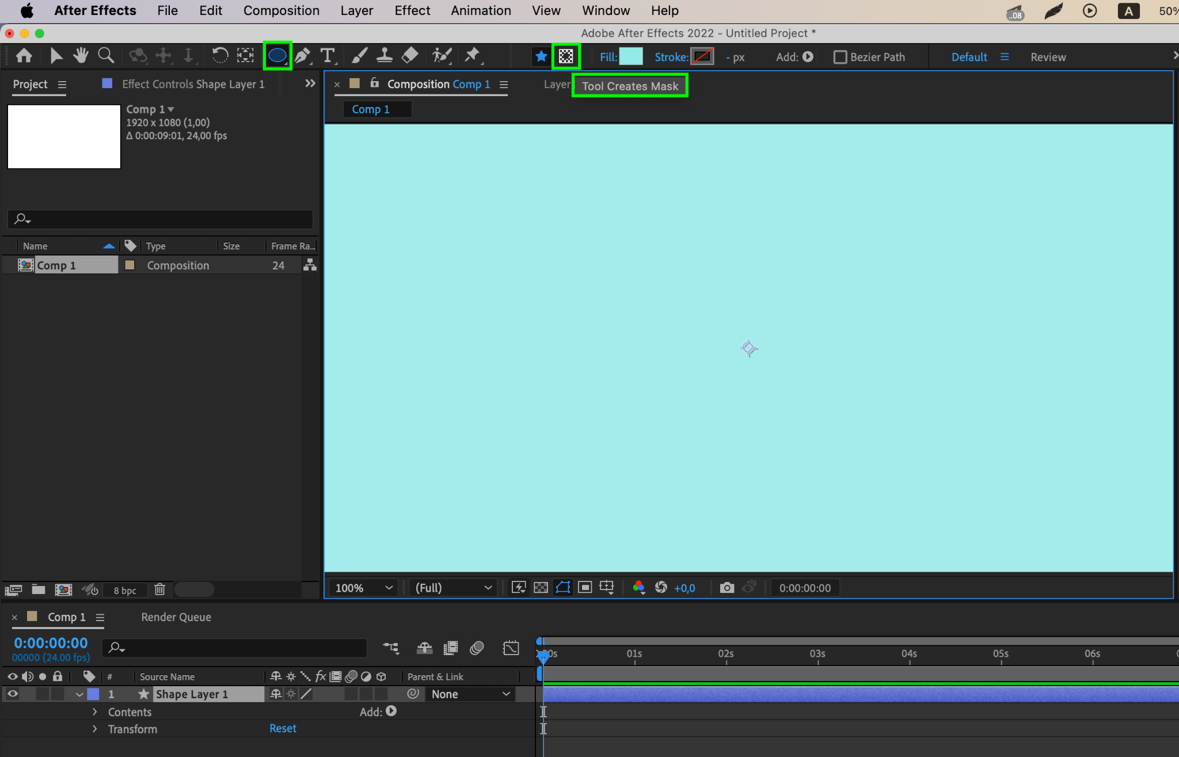Choose the Type tool
Image resolution: width=1179 pixels, height=757 pixels.
[x=328, y=56]
